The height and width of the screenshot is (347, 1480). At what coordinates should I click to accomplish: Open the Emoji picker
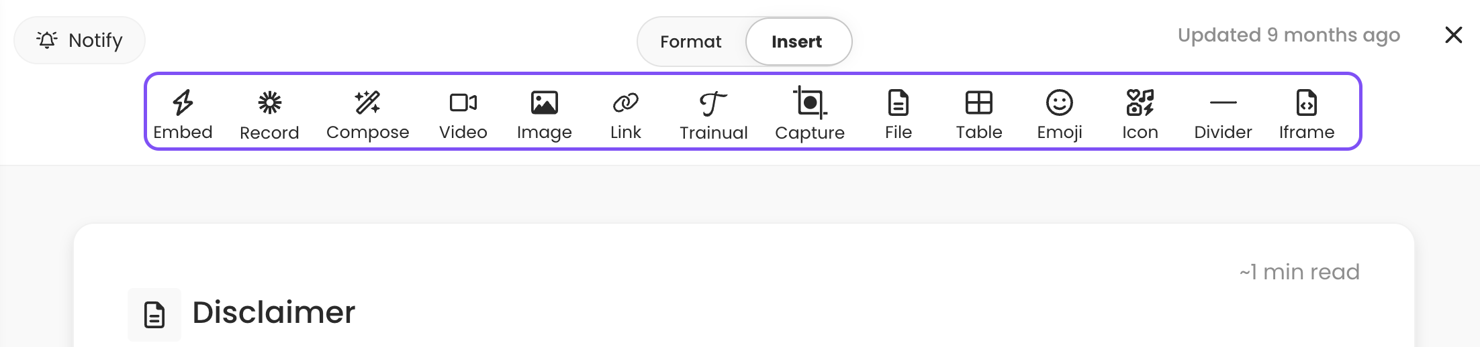pyautogui.click(x=1059, y=113)
